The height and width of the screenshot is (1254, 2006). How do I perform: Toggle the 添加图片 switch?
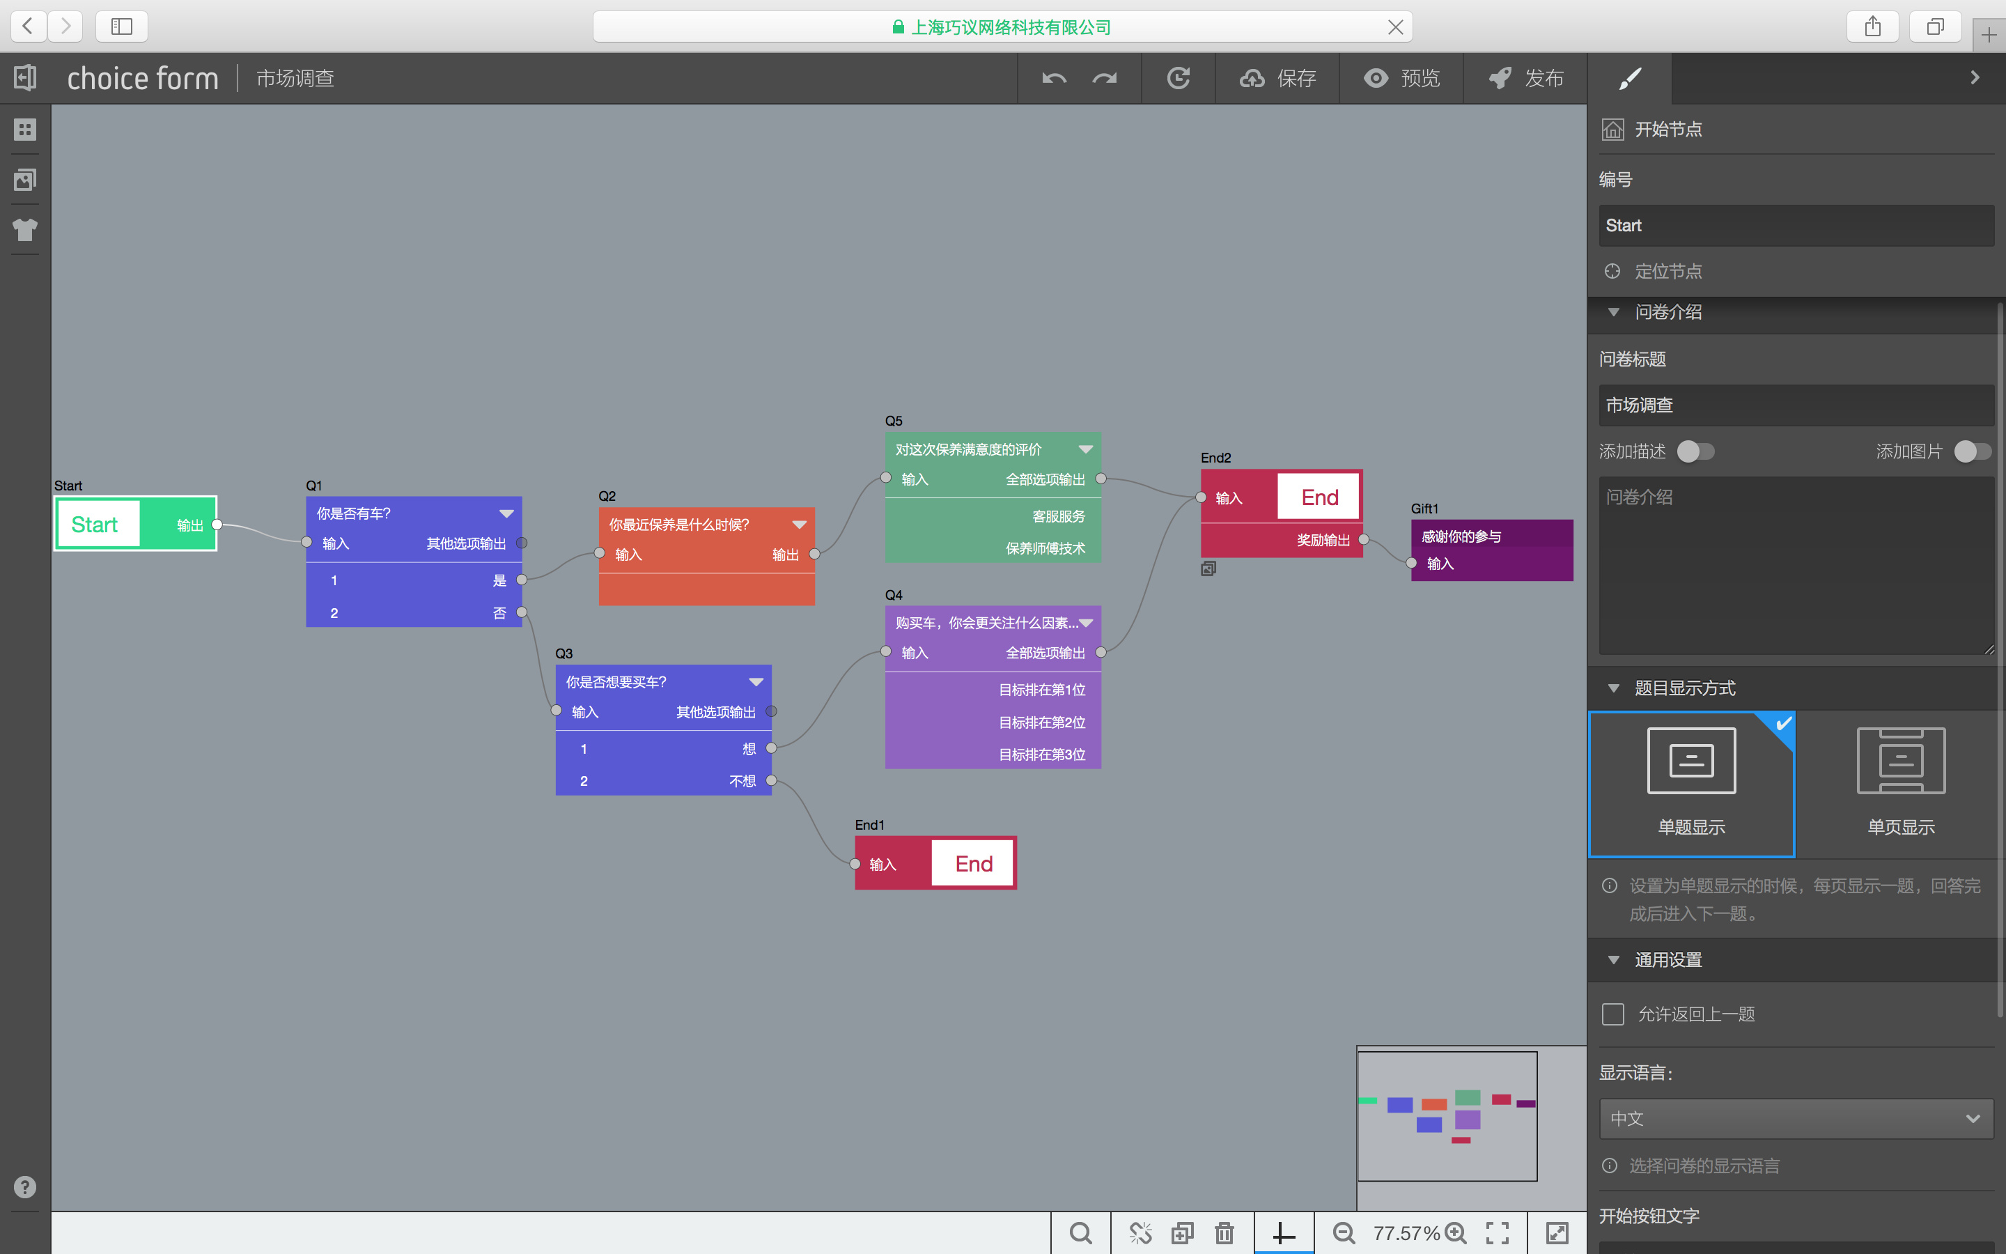coord(1972,451)
